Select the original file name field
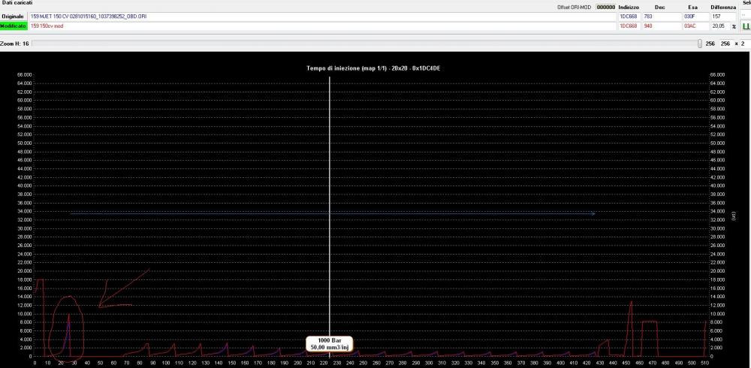Image resolution: width=751 pixels, height=368 pixels. pos(300,16)
